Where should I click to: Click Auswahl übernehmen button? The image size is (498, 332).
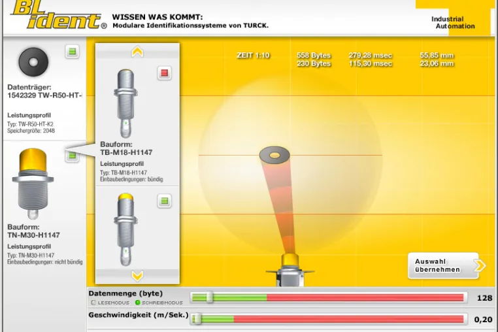[446, 265]
